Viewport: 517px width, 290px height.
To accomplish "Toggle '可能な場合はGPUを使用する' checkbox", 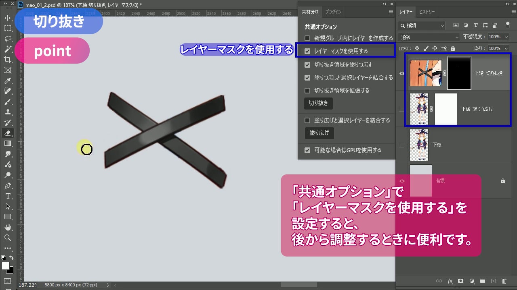I will point(307,150).
